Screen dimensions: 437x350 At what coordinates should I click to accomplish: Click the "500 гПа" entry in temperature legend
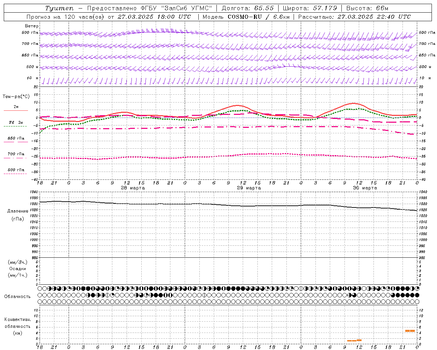(16, 170)
